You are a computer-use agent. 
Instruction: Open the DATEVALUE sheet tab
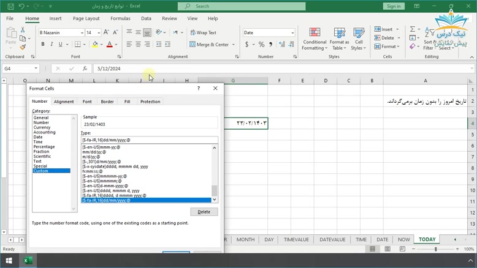(332, 239)
